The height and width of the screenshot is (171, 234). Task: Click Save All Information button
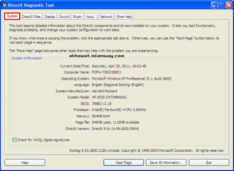pyautogui.click(x=166, y=163)
